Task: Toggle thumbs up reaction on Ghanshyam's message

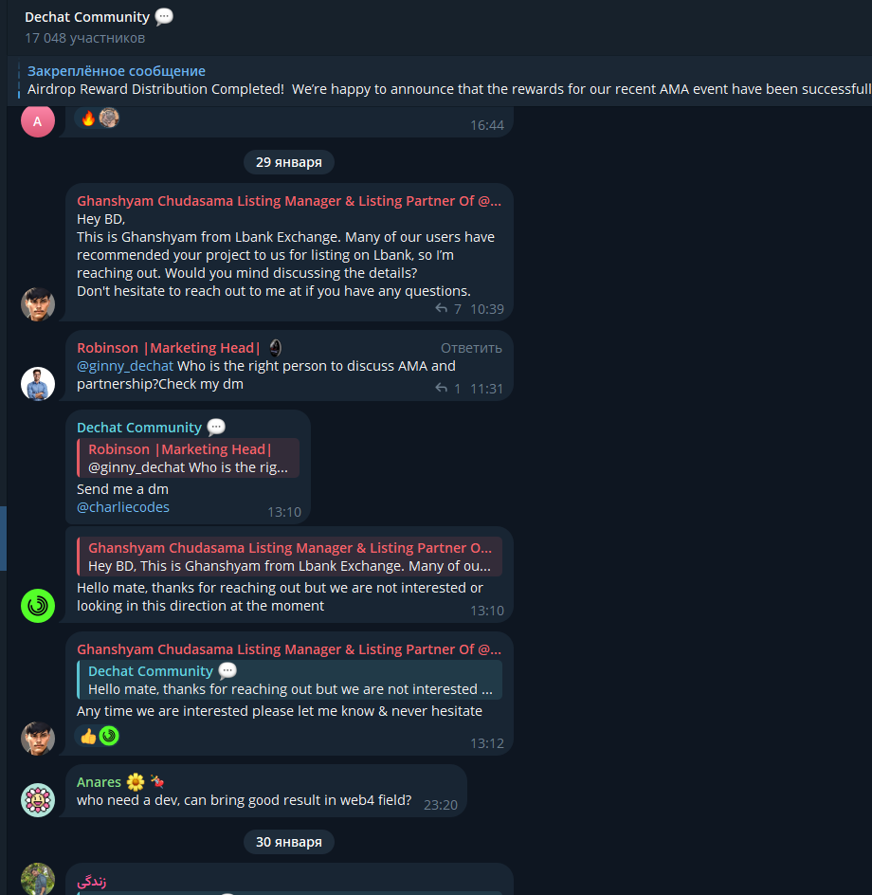Action: pos(88,737)
